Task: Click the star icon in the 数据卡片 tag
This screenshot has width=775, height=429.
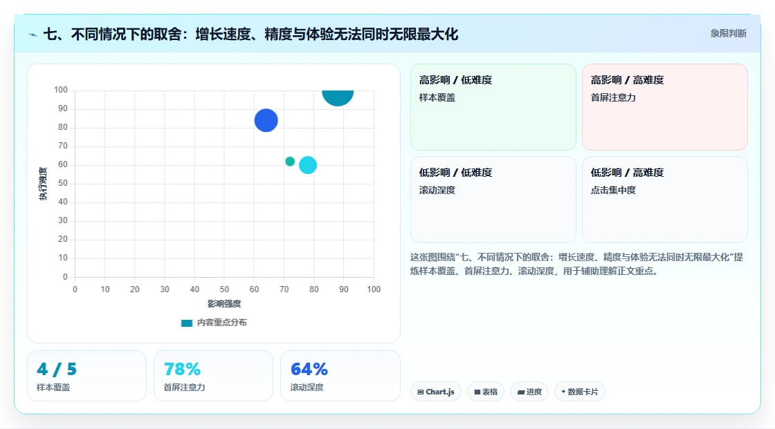Action: 563,392
